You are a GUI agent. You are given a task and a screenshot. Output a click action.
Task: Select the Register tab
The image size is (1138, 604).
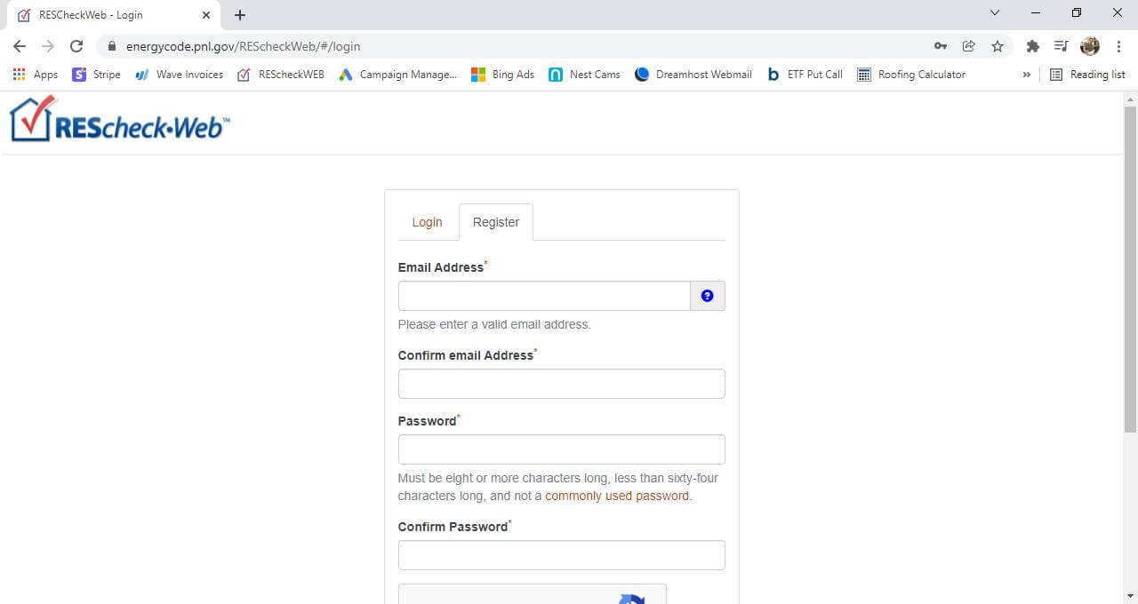(495, 222)
